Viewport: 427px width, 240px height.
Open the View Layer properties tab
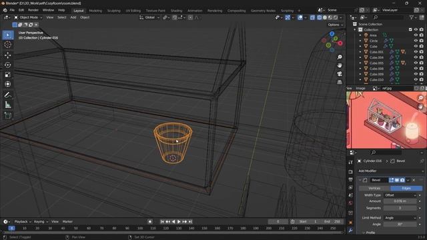point(350,187)
